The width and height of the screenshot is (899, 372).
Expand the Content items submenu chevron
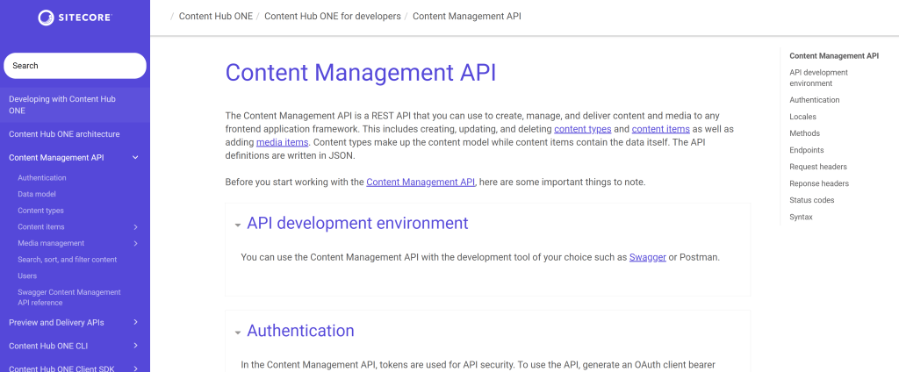(135, 227)
